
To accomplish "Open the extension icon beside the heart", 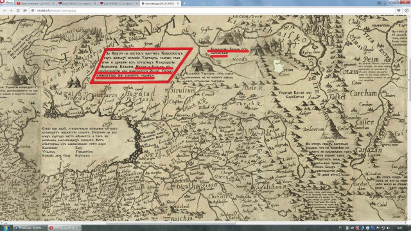I will pos(407,10).
